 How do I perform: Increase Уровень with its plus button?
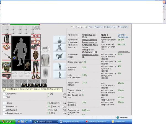click(66, 94)
